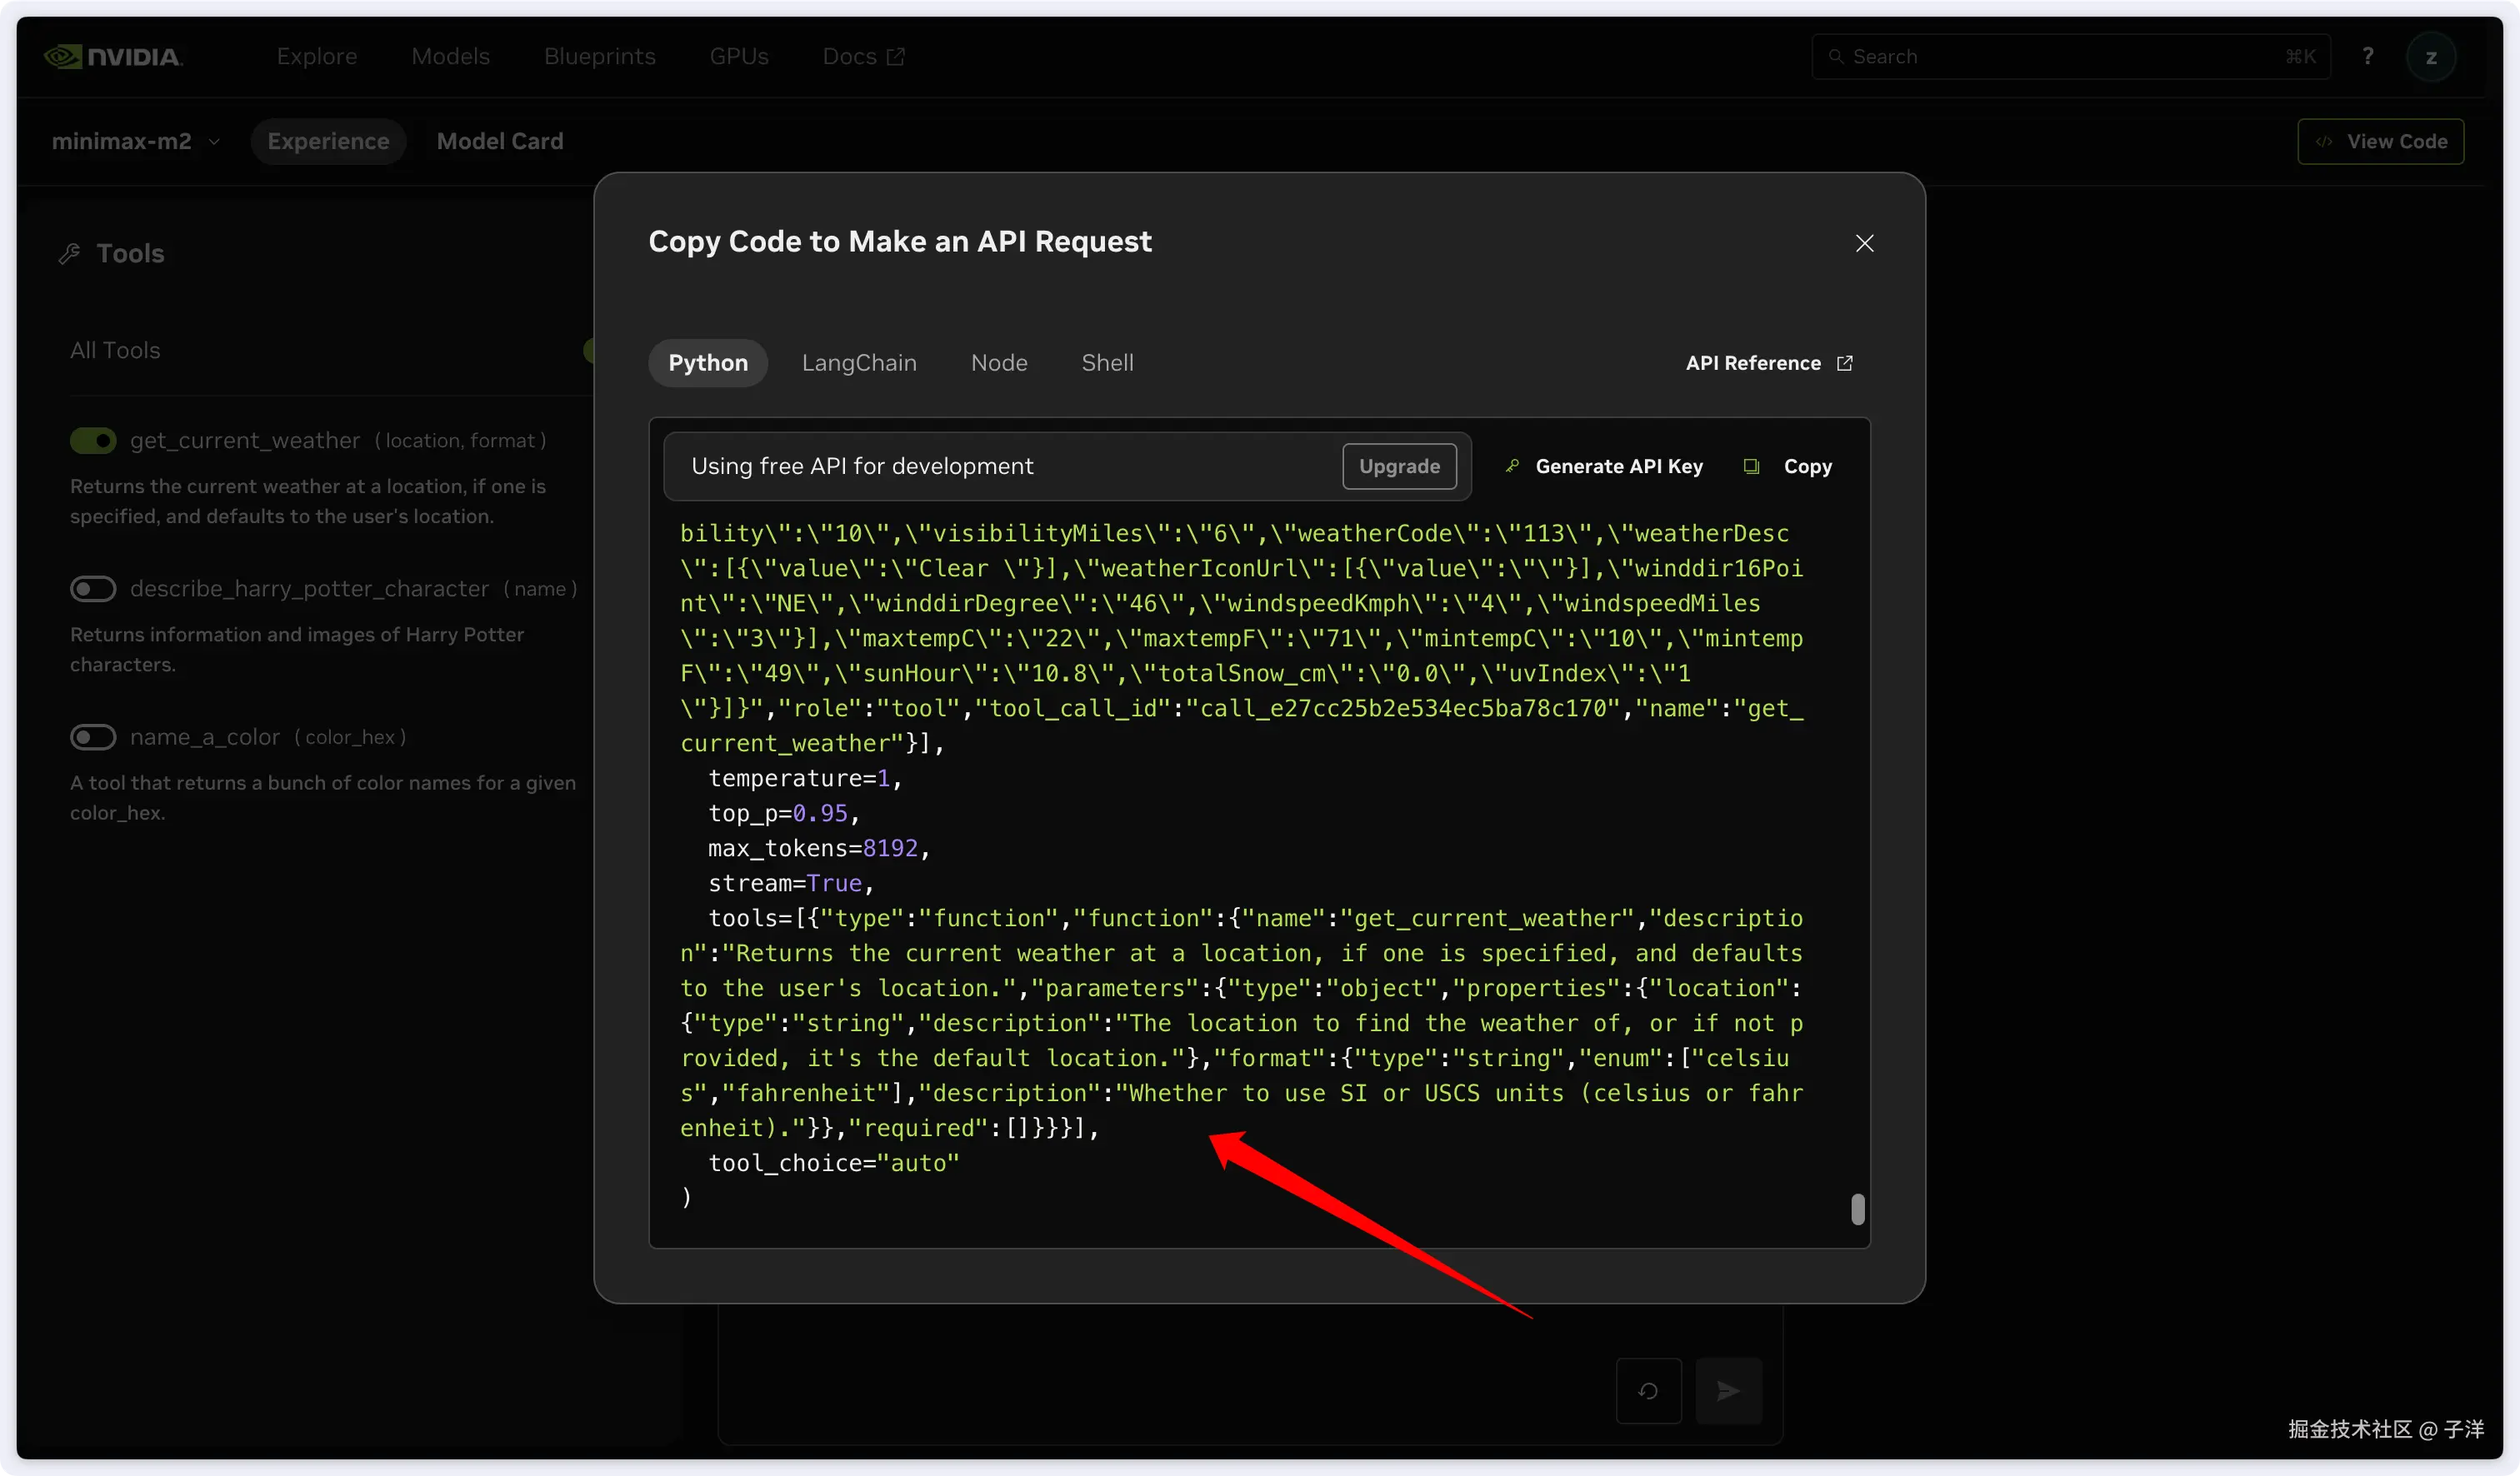The height and width of the screenshot is (1476, 2520).
Task: Click the Generate API Key icon
Action: [1513, 466]
